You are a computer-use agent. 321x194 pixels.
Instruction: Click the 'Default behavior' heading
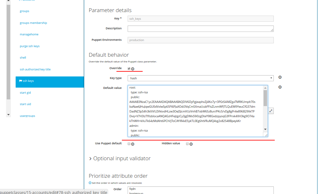point(109,55)
